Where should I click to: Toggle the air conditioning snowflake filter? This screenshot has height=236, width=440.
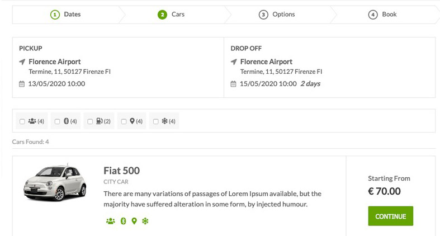click(x=156, y=121)
